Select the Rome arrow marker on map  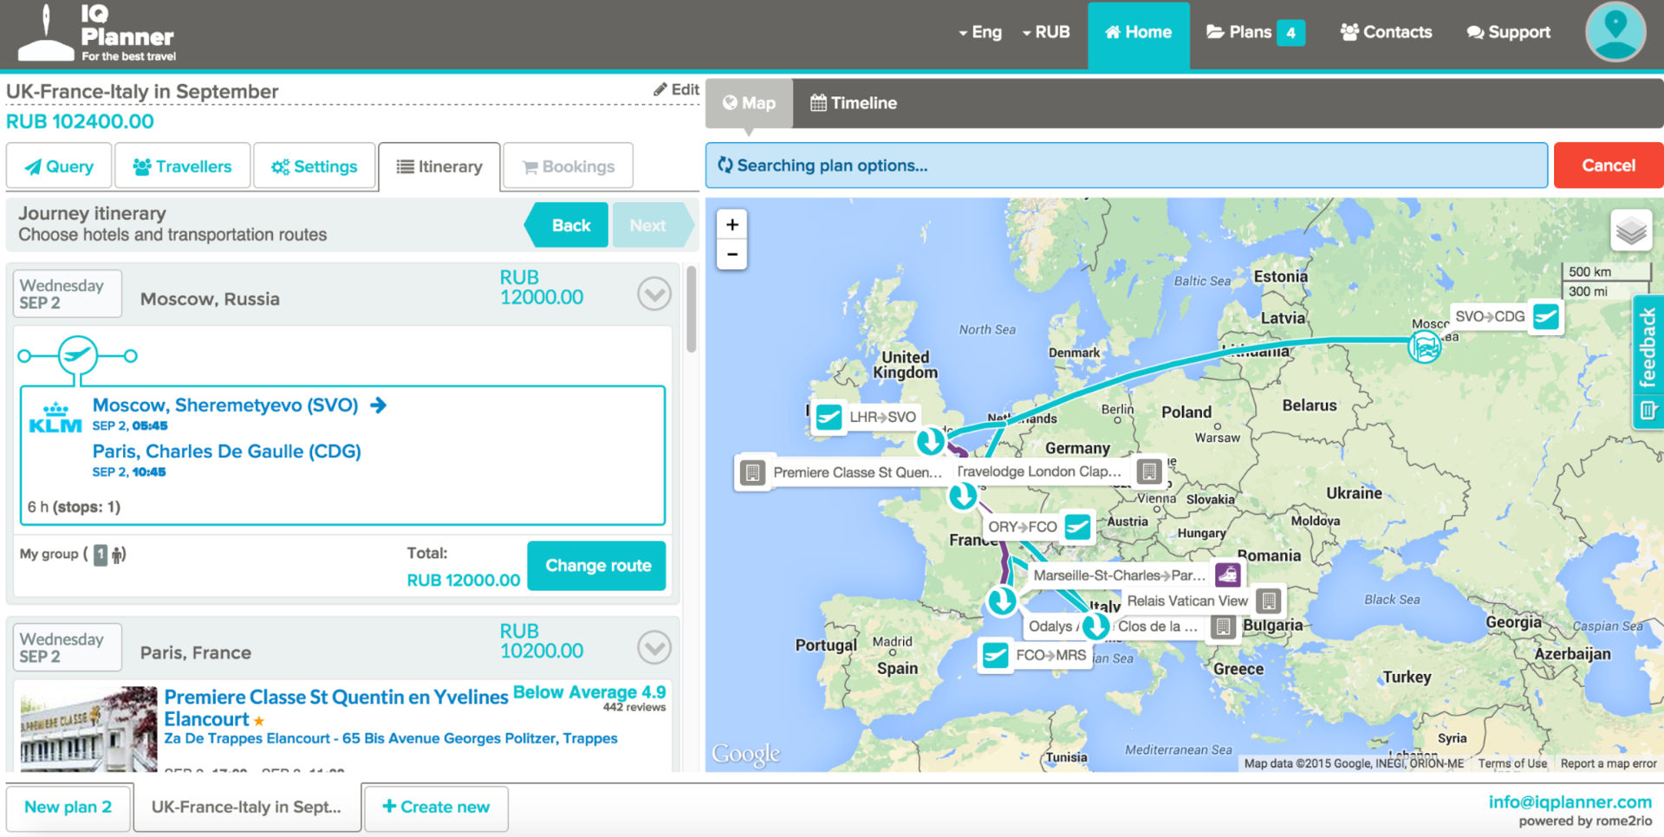coord(1095,626)
